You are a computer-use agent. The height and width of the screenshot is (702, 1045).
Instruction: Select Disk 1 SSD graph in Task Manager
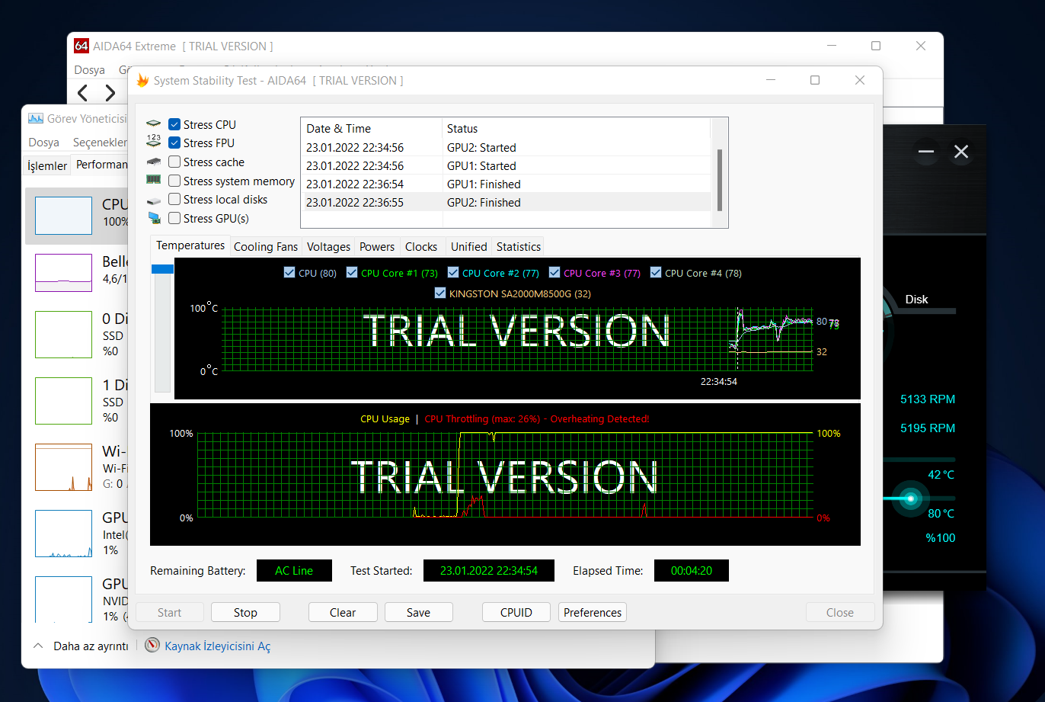pyautogui.click(x=63, y=400)
